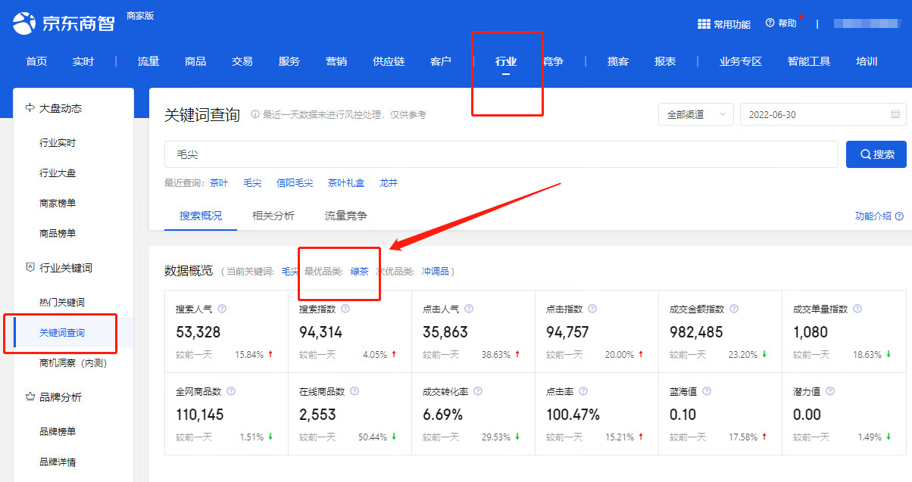Select 热门关键词 in the sidebar
Image resolution: width=912 pixels, height=482 pixels.
coord(62,302)
